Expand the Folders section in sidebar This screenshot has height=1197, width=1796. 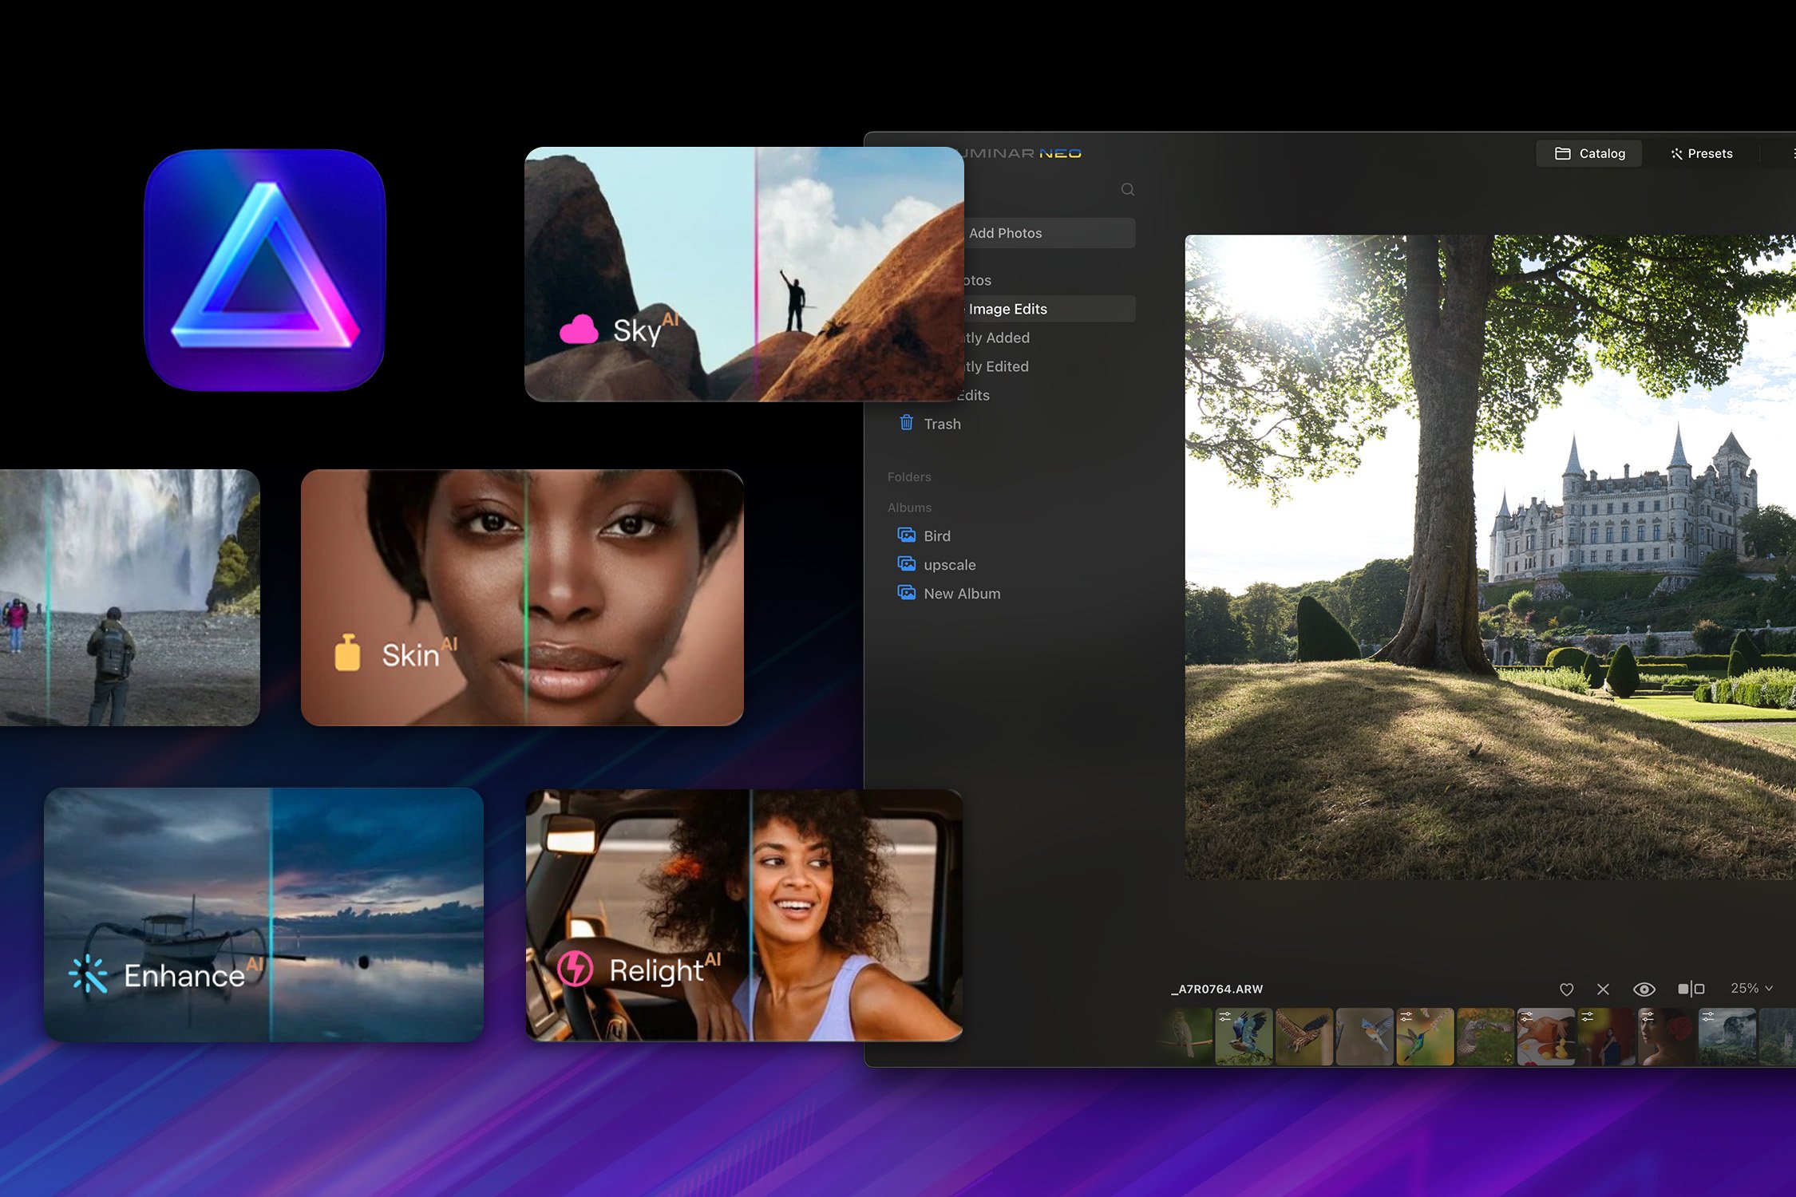(910, 477)
